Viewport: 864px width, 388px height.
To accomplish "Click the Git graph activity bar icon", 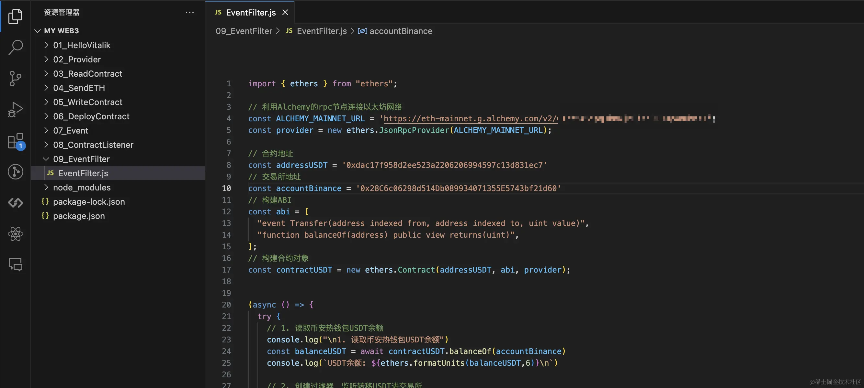I will click(15, 172).
